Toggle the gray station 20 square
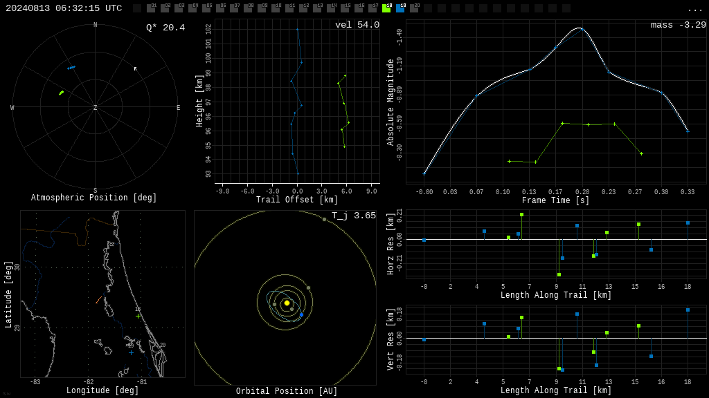 click(x=414, y=8)
